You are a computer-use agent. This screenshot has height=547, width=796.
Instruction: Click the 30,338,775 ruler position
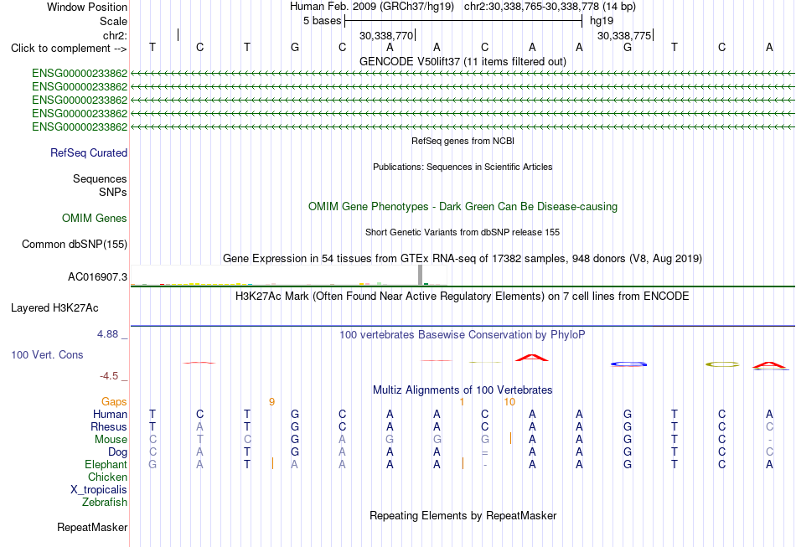coord(624,35)
